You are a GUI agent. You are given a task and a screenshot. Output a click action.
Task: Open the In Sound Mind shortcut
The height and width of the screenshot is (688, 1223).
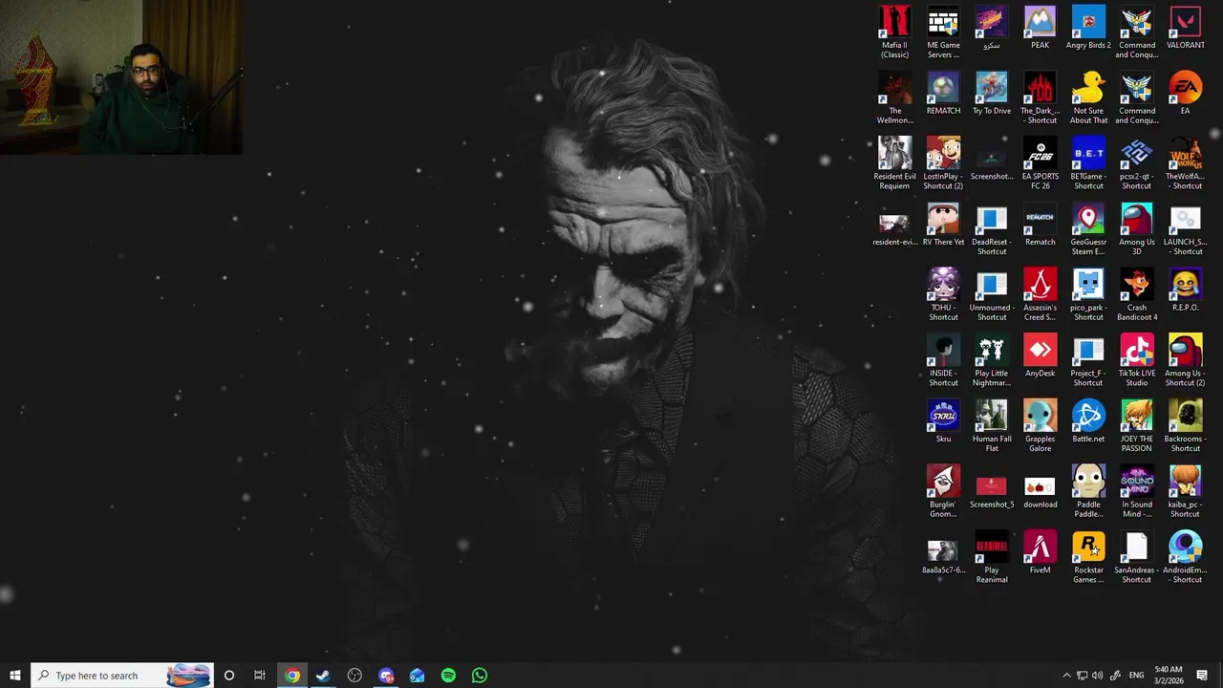pos(1136,491)
